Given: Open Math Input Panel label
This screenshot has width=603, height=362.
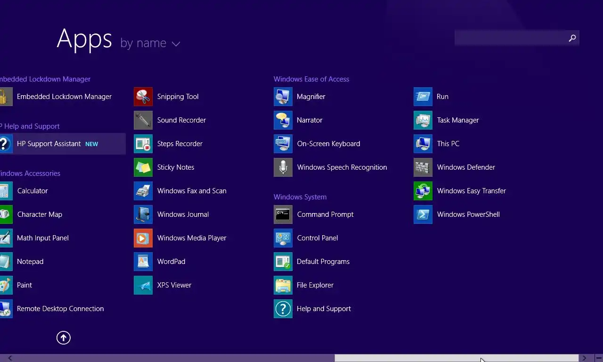Looking at the screenshot, I should pos(43,238).
